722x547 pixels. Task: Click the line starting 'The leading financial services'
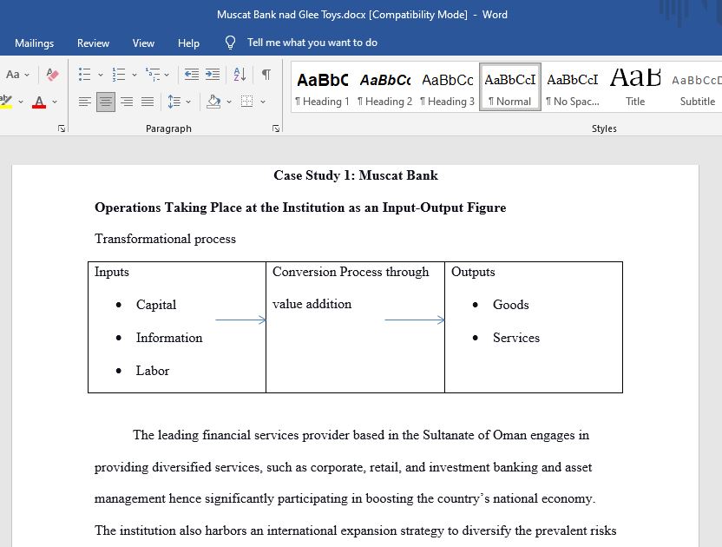coord(361,436)
